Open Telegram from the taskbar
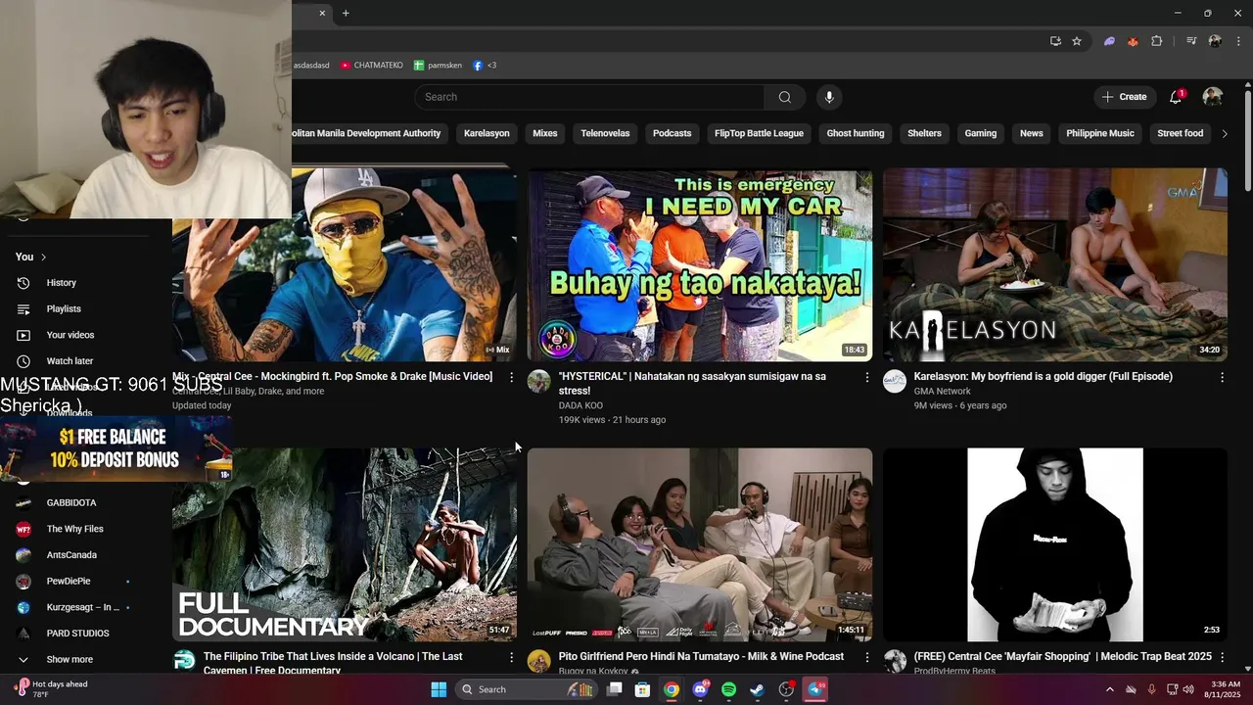 coord(814,689)
